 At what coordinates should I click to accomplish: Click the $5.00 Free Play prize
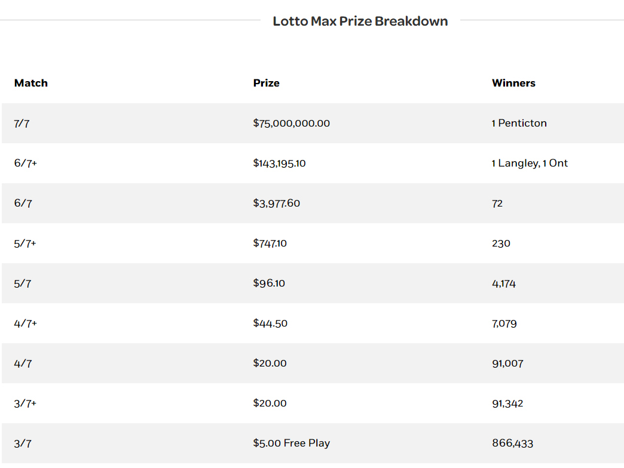[291, 444]
